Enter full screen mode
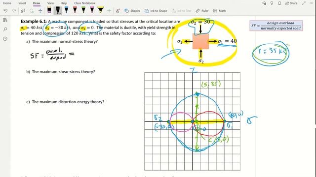This screenshot has height=177, width=316. pos(304,3)
